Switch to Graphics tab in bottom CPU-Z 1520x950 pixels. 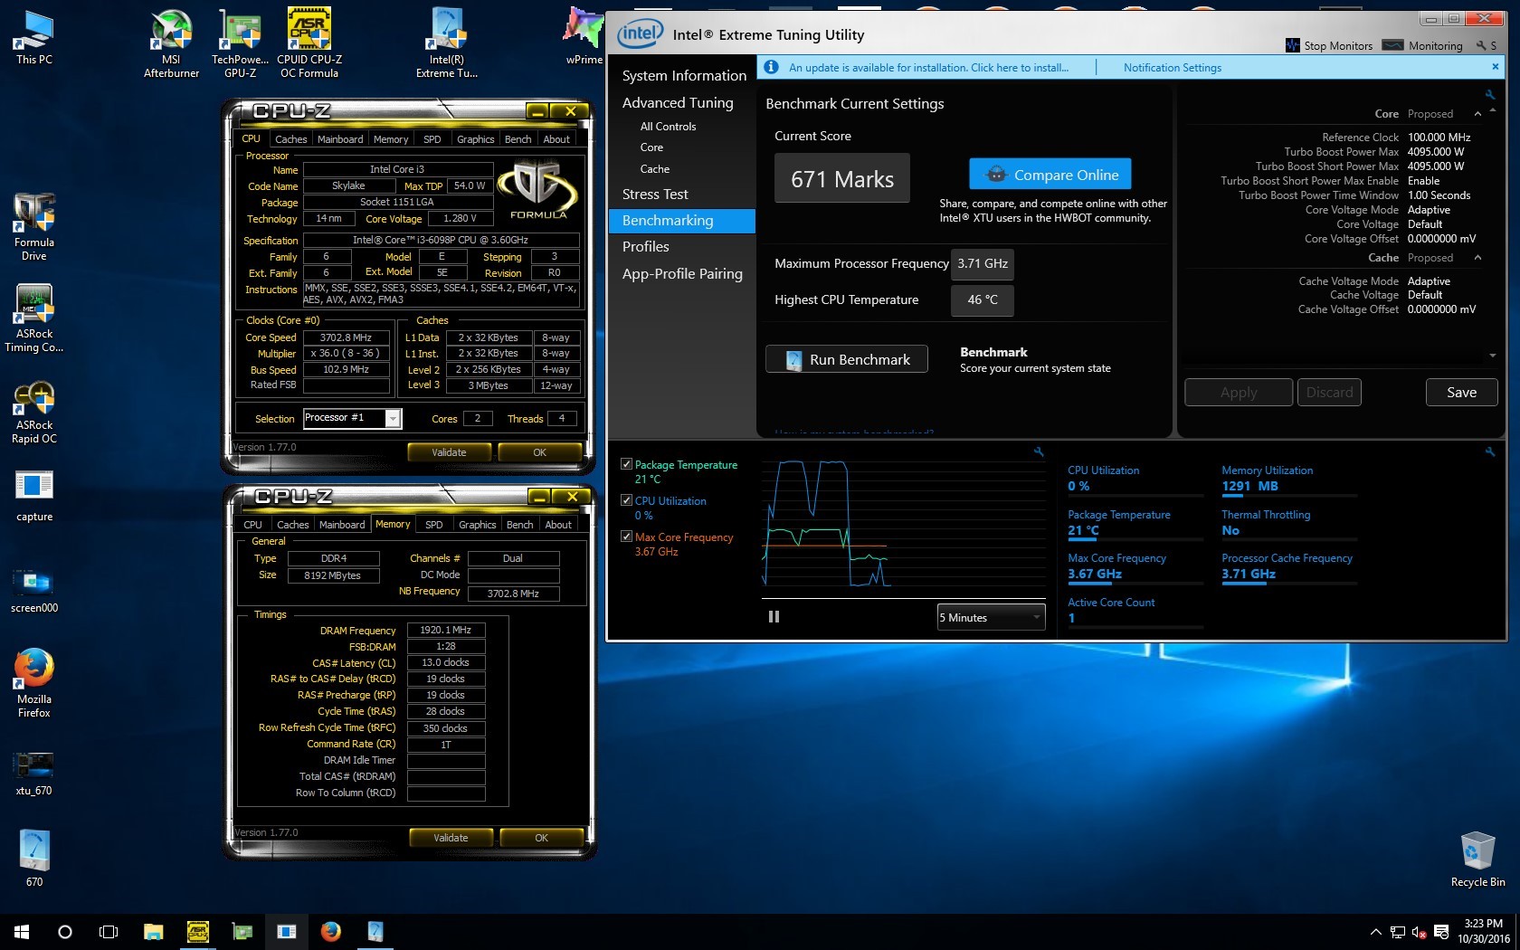point(477,525)
